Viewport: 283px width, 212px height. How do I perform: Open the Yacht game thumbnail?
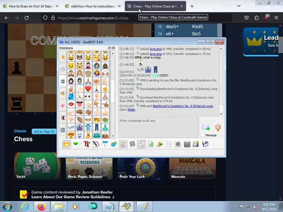coord(37,166)
